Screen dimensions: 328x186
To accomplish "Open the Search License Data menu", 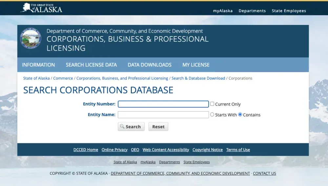I will pyautogui.click(x=91, y=65).
